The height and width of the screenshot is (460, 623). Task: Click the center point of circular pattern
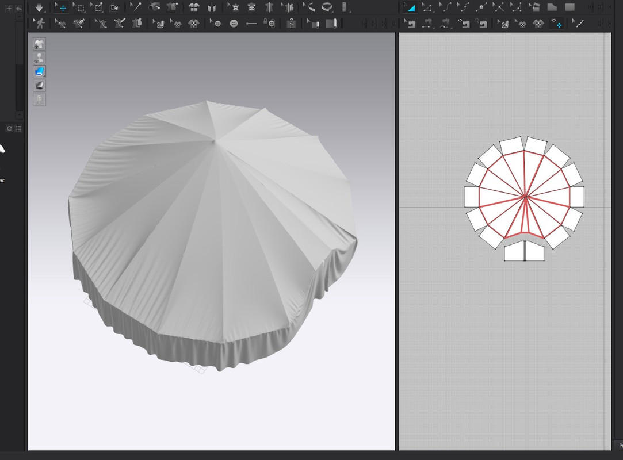click(x=525, y=196)
